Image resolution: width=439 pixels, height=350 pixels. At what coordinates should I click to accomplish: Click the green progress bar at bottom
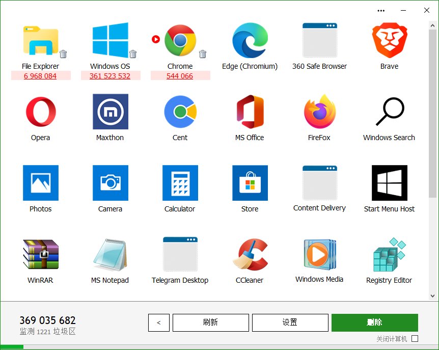click(x=12, y=347)
